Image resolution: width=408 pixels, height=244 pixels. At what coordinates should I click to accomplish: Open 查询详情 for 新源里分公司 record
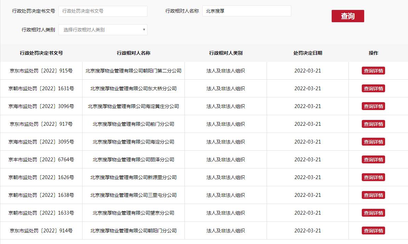pyautogui.click(x=373, y=177)
